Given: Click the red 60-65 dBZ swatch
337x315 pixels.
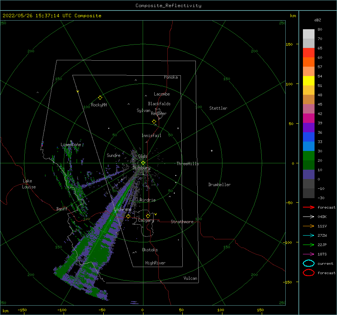Looking at the screenshot, I should pyautogui.click(x=309, y=53).
